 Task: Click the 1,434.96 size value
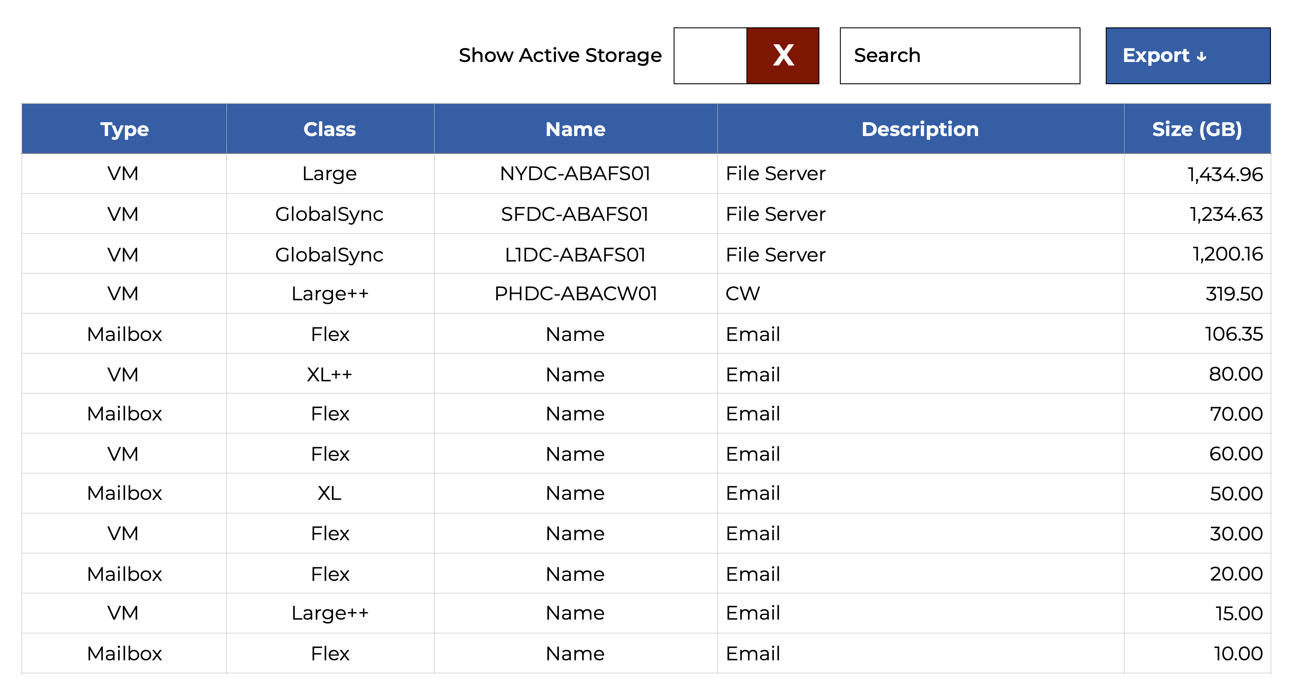point(1225,174)
